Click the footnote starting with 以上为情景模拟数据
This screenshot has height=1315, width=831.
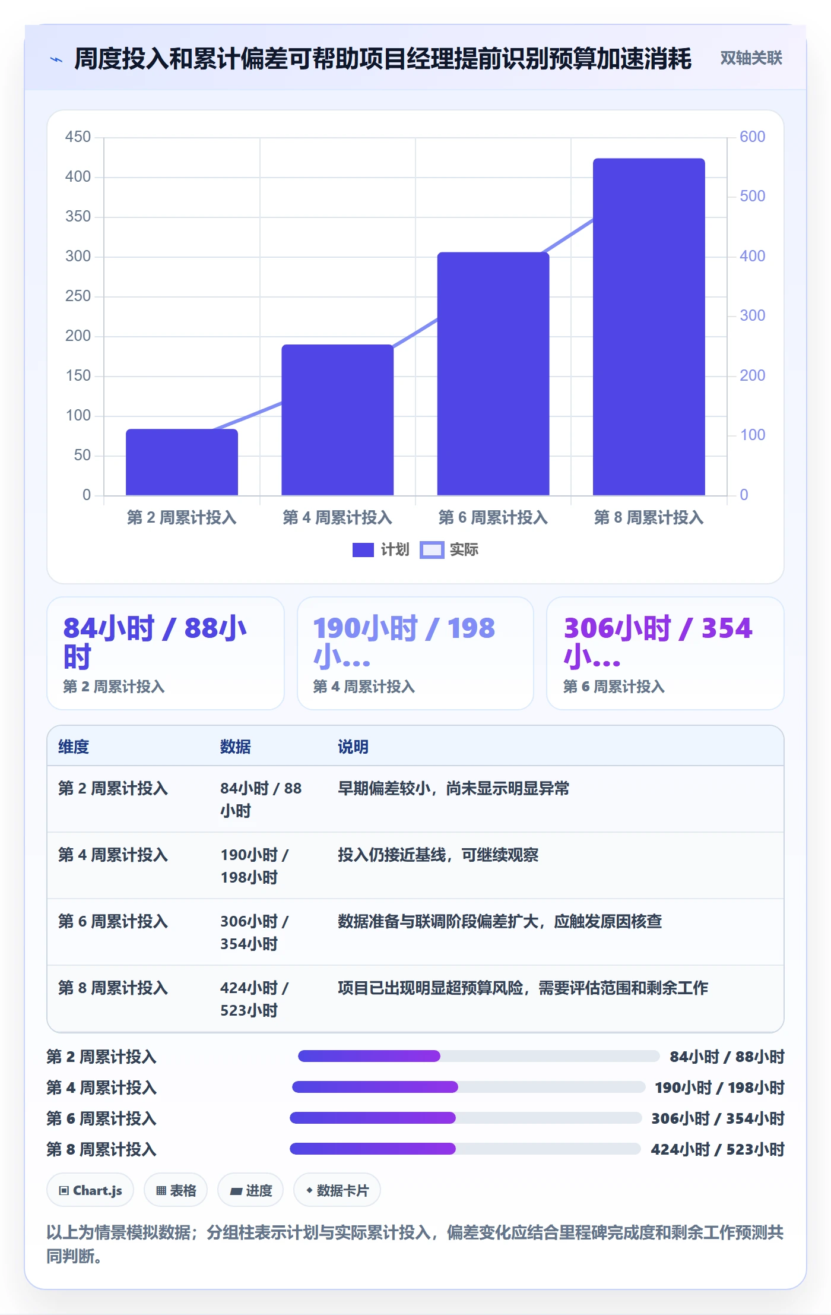415,1244
